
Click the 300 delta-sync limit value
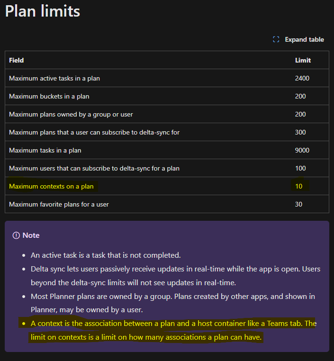pyautogui.click(x=300, y=132)
